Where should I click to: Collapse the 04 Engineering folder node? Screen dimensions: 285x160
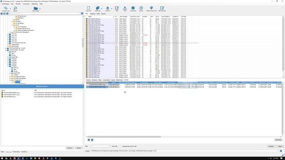tap(10, 80)
